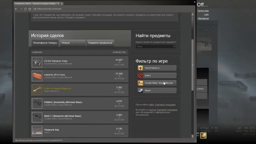The image size is (256, 144).
Task: Filter by Counter-Strike: Global Offensive
Action: point(157,83)
